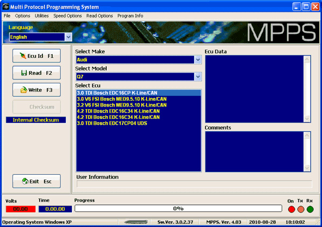Expand the Select Model dropdown arrow
The width and height of the screenshot is (322, 227).
(197, 77)
